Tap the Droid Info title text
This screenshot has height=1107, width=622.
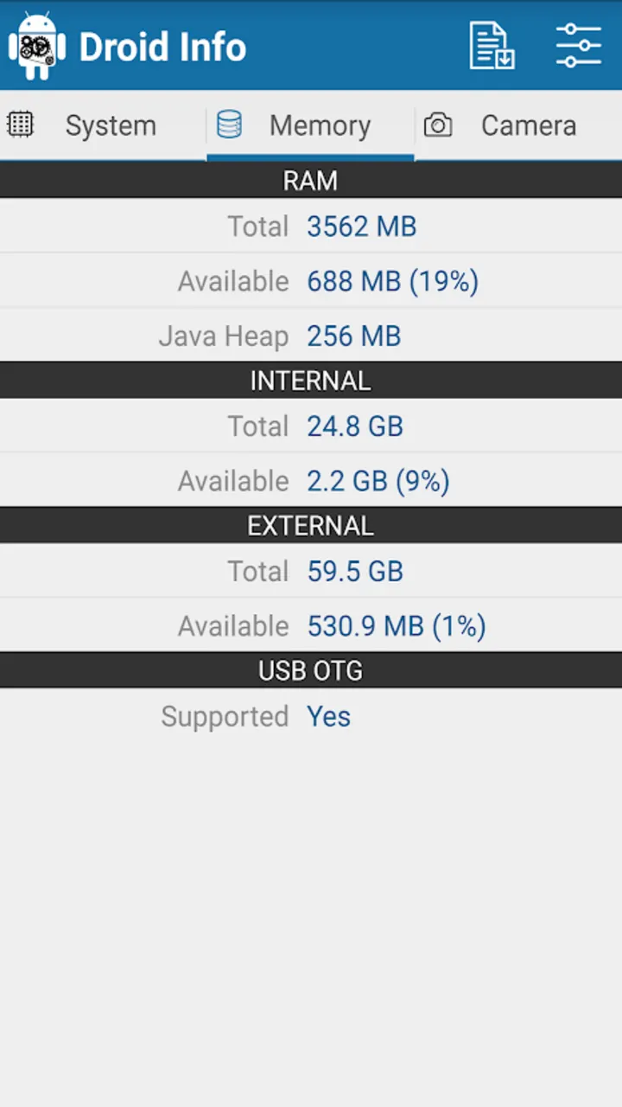[162, 47]
